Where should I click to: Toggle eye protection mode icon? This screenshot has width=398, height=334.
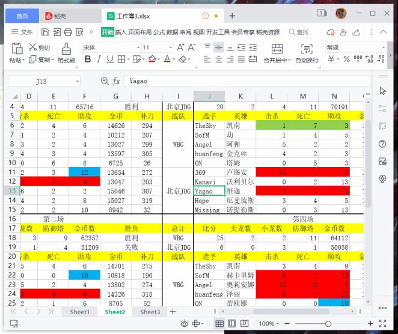tap(184, 324)
